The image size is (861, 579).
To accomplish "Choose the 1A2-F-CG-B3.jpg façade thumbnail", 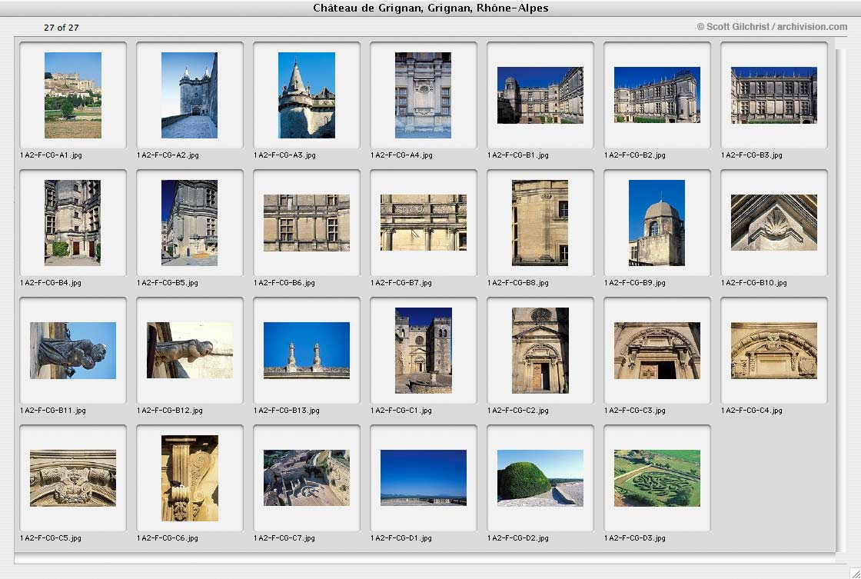I will coord(774,95).
